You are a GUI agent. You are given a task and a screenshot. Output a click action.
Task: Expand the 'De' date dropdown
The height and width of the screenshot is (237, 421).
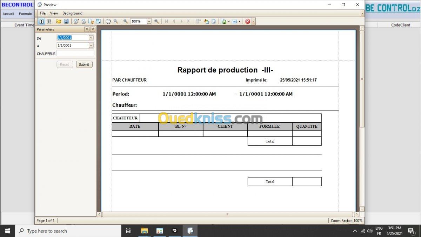click(91, 38)
